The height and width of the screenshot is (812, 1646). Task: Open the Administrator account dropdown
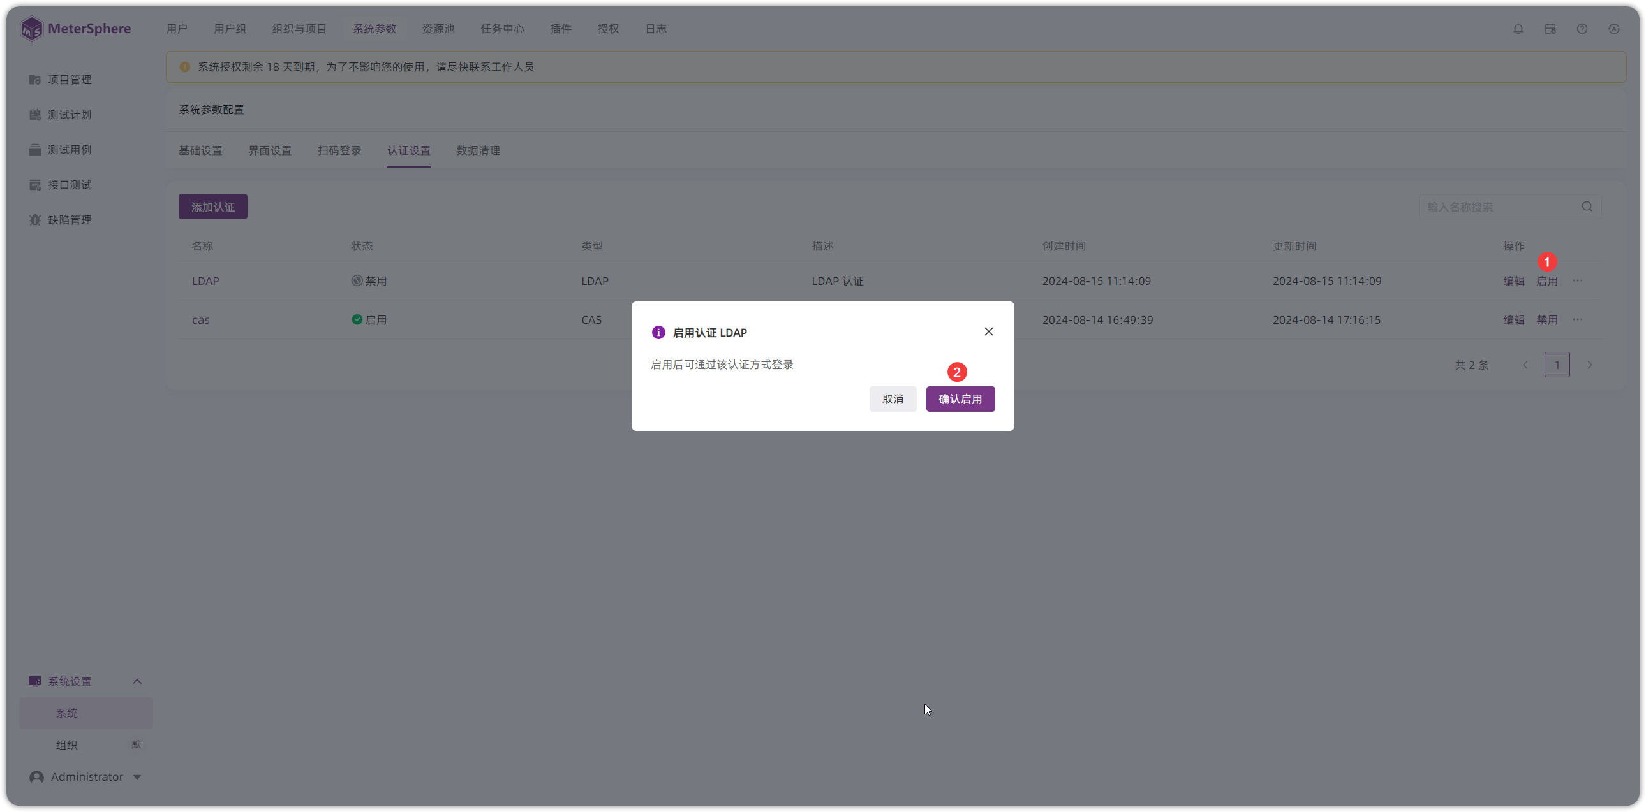coord(85,777)
